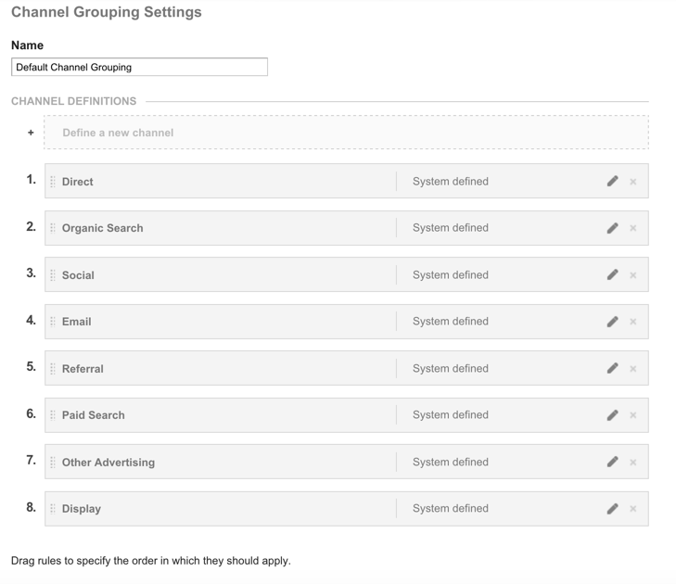Click the drag handle on Email row
The image size is (676, 584).
[53, 322]
